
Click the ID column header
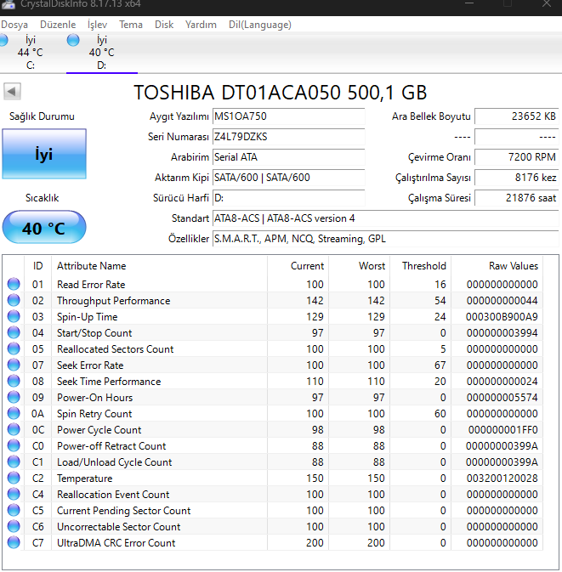[38, 266]
